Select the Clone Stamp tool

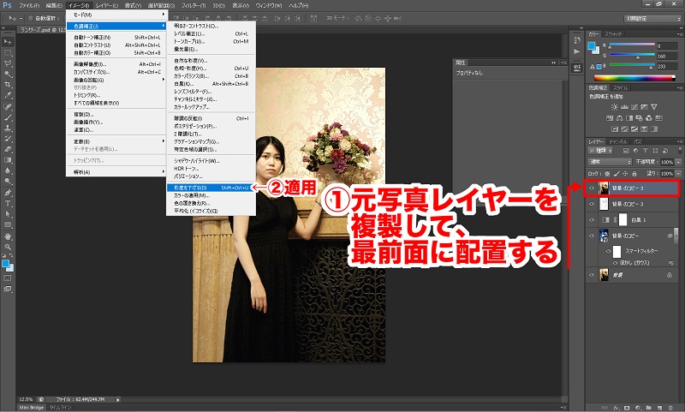click(x=8, y=128)
